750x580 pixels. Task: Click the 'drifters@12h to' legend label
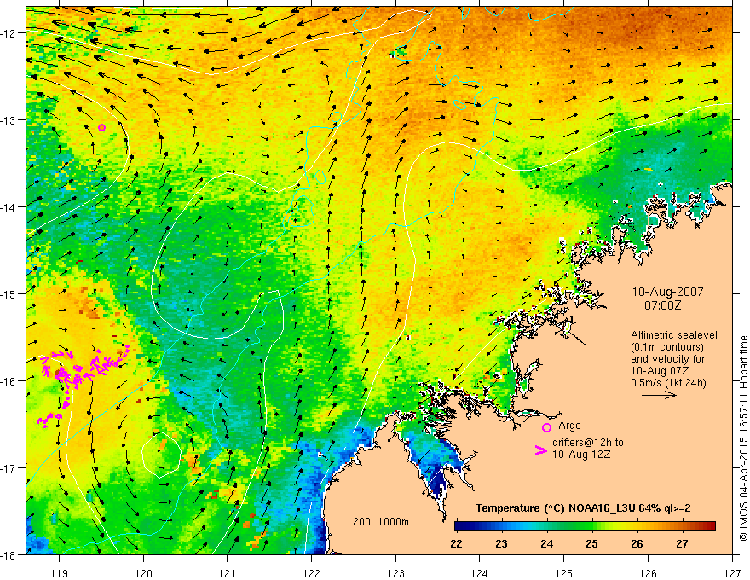[588, 443]
